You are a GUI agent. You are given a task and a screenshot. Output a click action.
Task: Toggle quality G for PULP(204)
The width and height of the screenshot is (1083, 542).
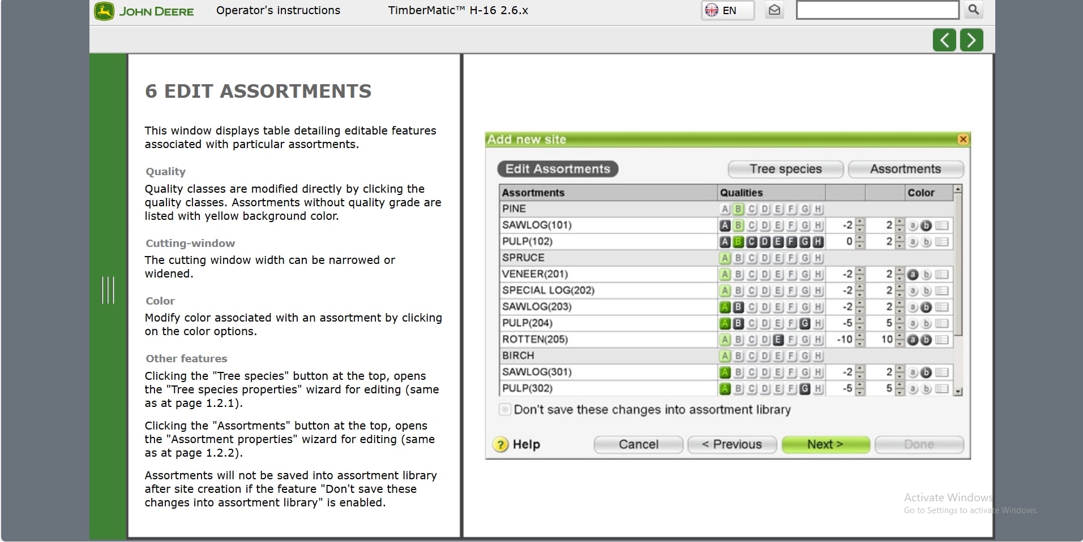pyautogui.click(x=804, y=324)
